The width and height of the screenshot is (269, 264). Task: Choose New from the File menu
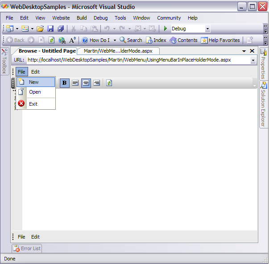click(x=34, y=82)
